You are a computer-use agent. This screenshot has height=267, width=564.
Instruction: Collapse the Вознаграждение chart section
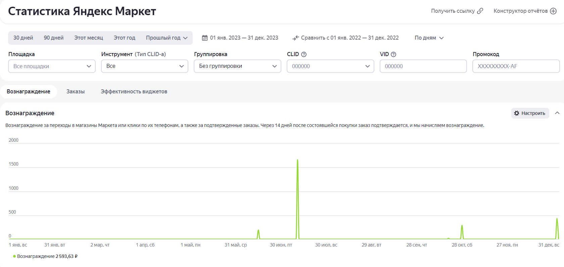coord(557,113)
